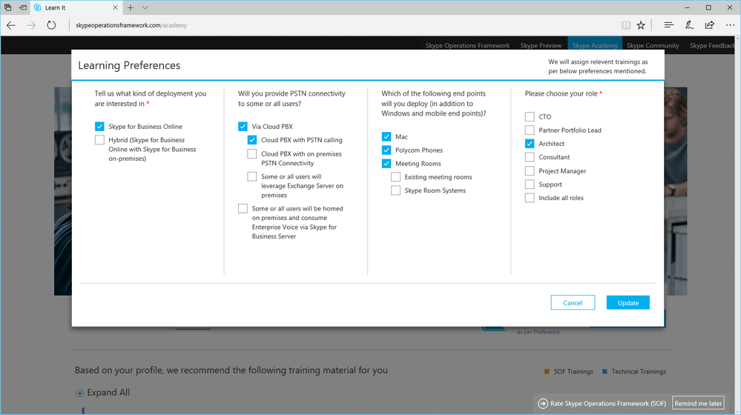Maximize the browser window
Screen dimensions: 741x415
[x=708, y=7]
